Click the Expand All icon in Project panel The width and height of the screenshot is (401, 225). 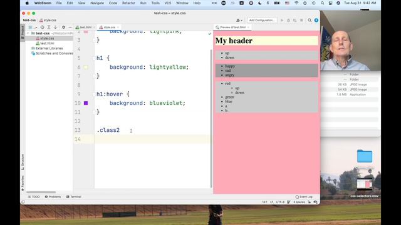pos(49,27)
